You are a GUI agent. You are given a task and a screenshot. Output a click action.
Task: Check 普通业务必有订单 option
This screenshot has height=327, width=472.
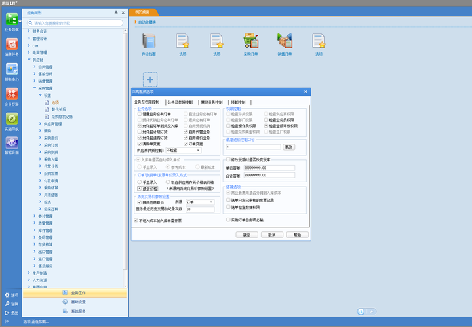(140, 114)
